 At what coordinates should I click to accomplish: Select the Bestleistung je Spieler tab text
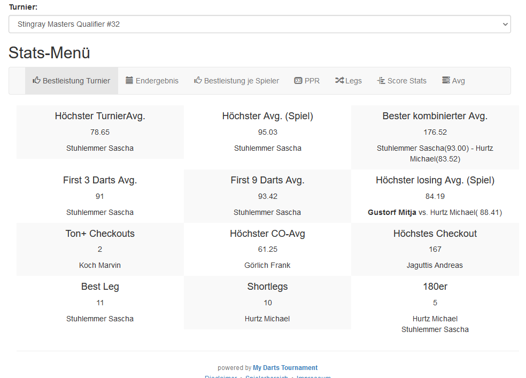[x=242, y=81]
